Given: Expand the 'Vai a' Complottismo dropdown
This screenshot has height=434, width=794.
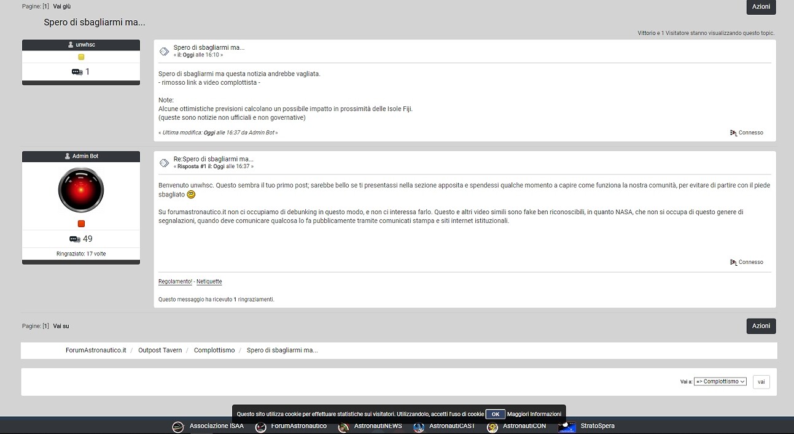Looking at the screenshot, I should coord(720,381).
